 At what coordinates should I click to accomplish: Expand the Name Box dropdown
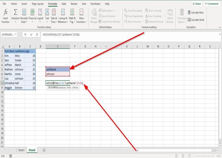pyautogui.click(x=16, y=34)
